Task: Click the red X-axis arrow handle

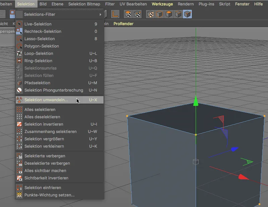Action: pyautogui.click(x=244, y=177)
